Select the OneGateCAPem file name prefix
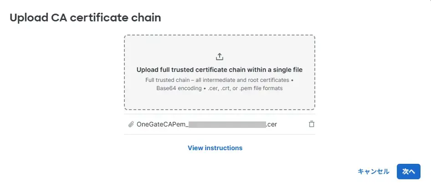 (x=162, y=124)
